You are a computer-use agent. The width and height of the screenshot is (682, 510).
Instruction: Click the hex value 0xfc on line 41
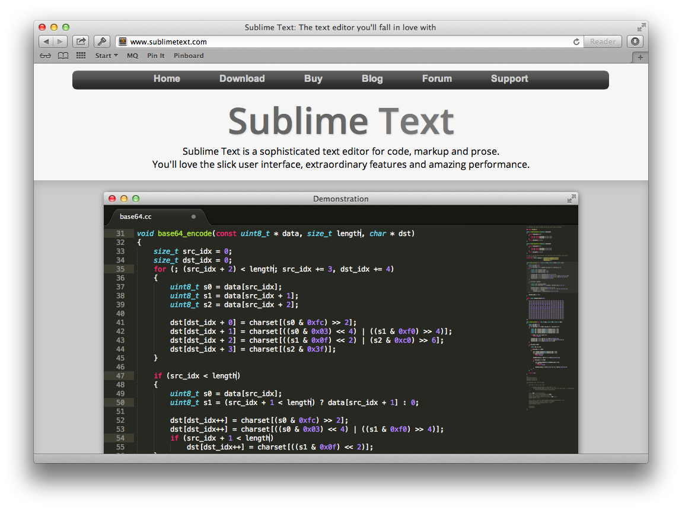coord(315,323)
